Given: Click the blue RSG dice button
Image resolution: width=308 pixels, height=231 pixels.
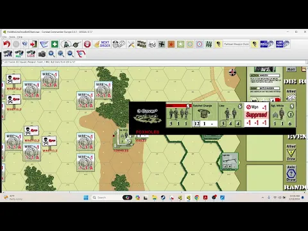Looking at the screenshot, I should click(x=267, y=44).
